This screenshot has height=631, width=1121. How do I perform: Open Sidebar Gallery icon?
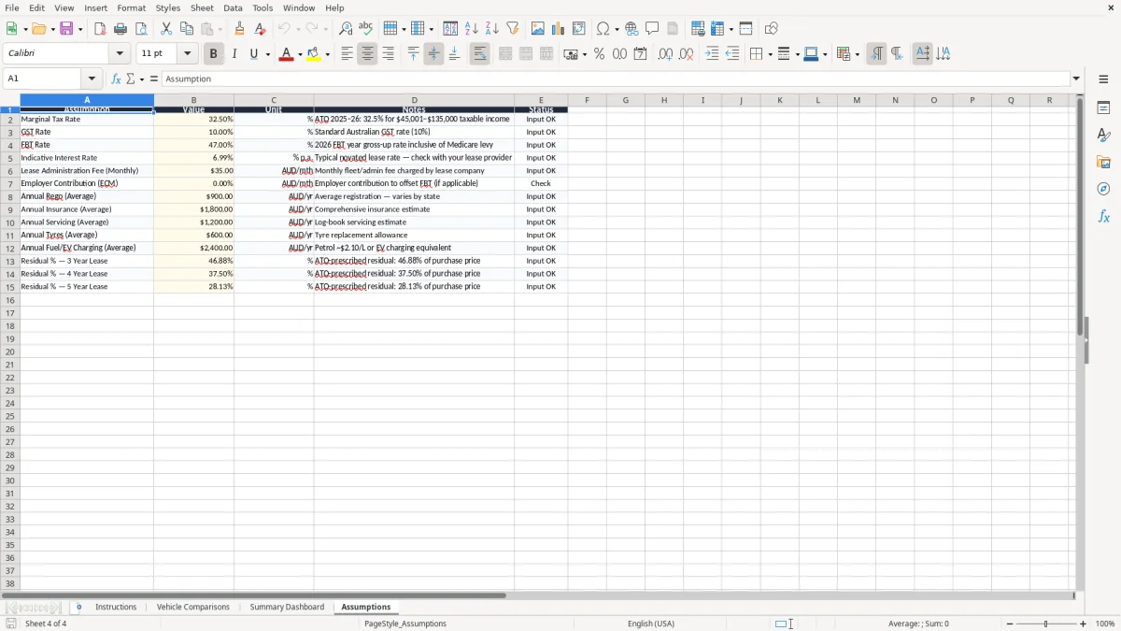tap(1103, 162)
